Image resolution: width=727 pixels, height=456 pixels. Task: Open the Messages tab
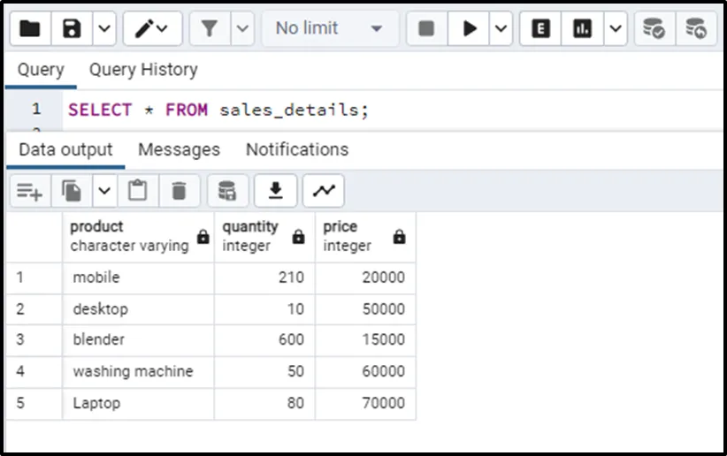pyautogui.click(x=179, y=149)
